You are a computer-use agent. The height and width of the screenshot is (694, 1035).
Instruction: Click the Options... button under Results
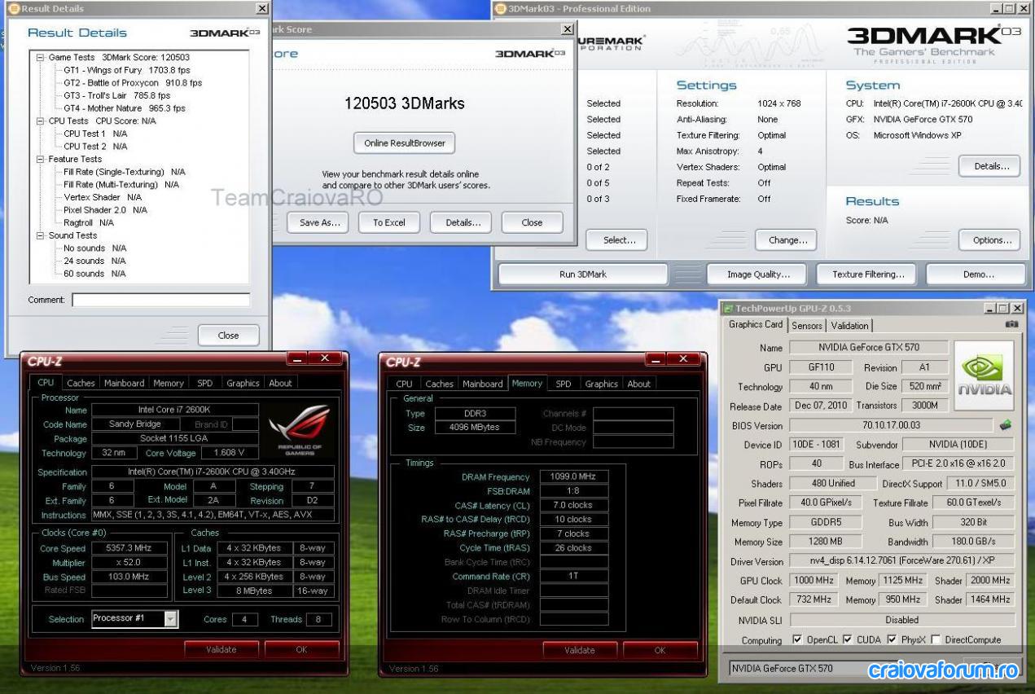[x=991, y=240]
